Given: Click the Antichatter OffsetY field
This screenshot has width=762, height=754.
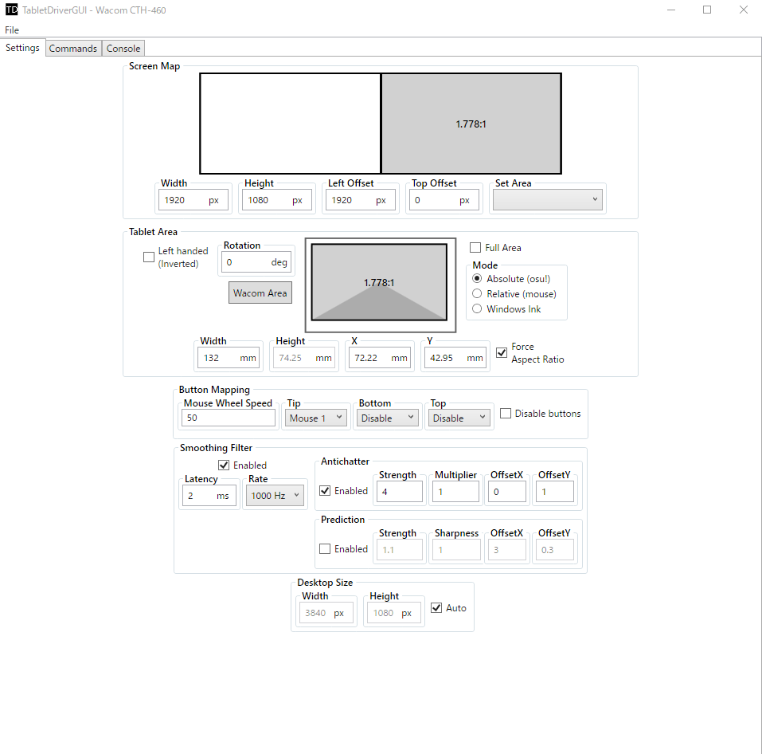Looking at the screenshot, I should 555,491.
